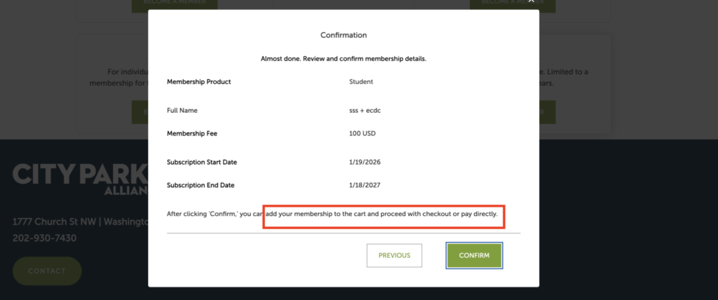Image resolution: width=718 pixels, height=300 pixels.
Task: Click the top-right Become a Member button
Action: point(513,4)
